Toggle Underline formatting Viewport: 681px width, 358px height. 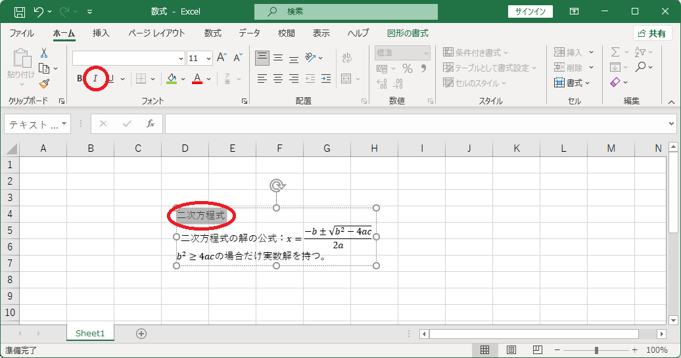point(110,79)
